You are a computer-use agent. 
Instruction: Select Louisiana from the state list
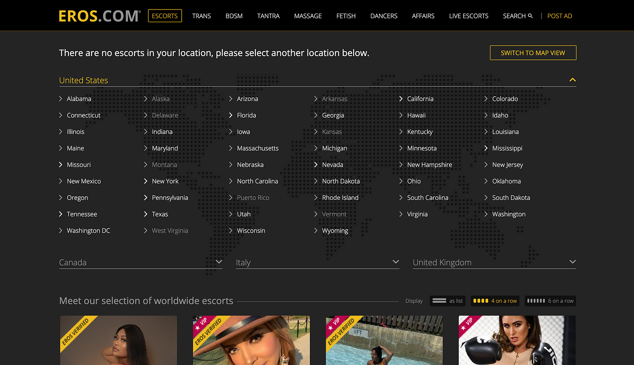coord(505,132)
